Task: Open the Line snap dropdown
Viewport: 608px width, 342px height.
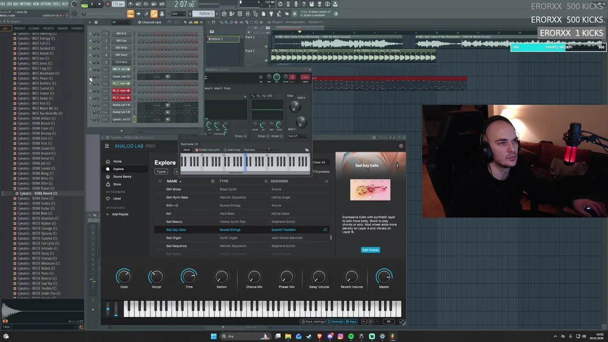Action: [180, 14]
